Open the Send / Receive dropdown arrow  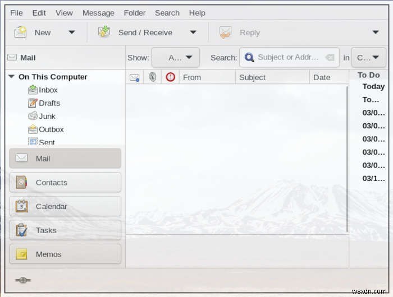coord(193,33)
